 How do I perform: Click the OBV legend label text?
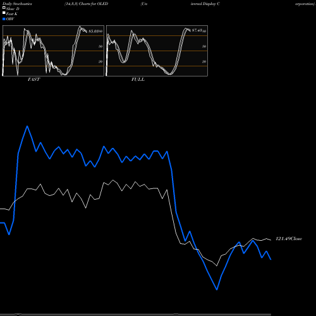(x=10, y=19)
